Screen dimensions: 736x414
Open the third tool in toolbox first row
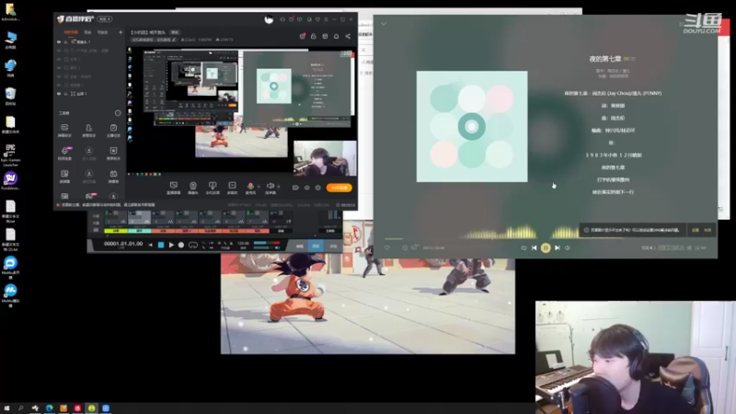[113, 131]
